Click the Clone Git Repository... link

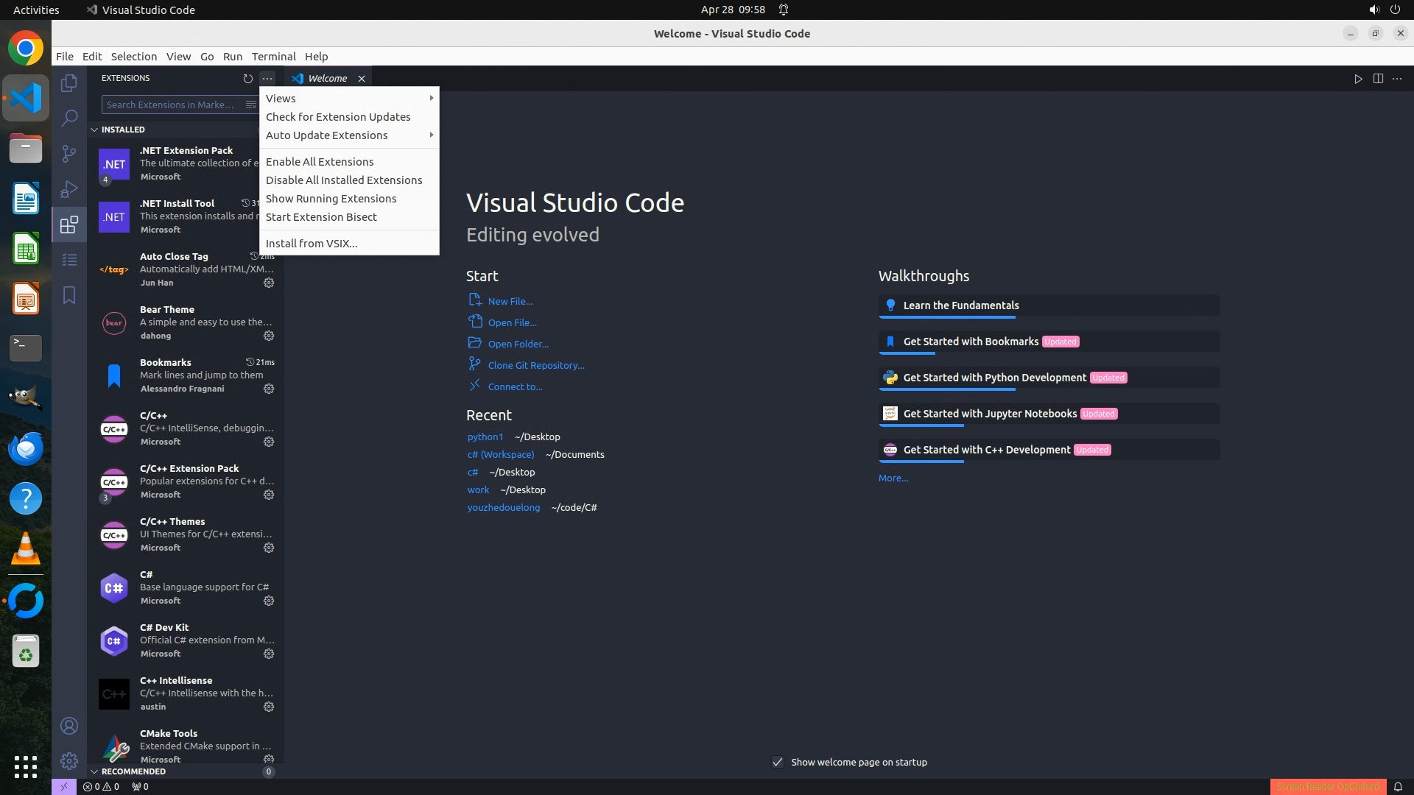pos(535,365)
